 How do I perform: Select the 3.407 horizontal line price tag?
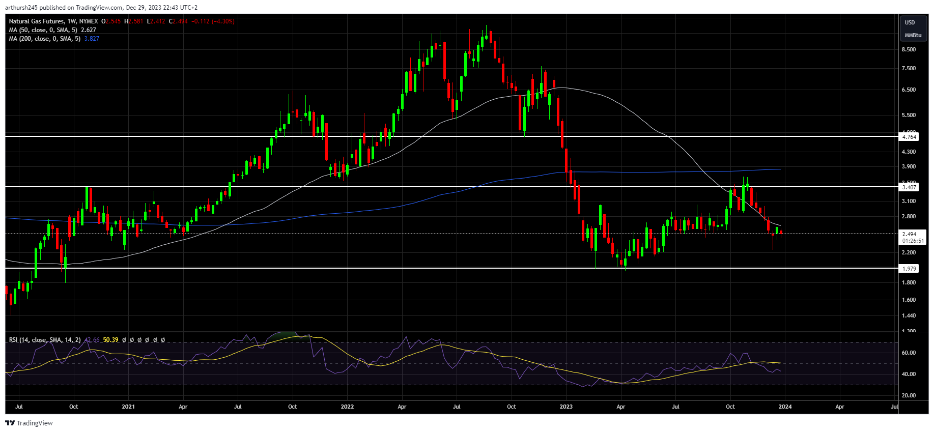point(909,187)
